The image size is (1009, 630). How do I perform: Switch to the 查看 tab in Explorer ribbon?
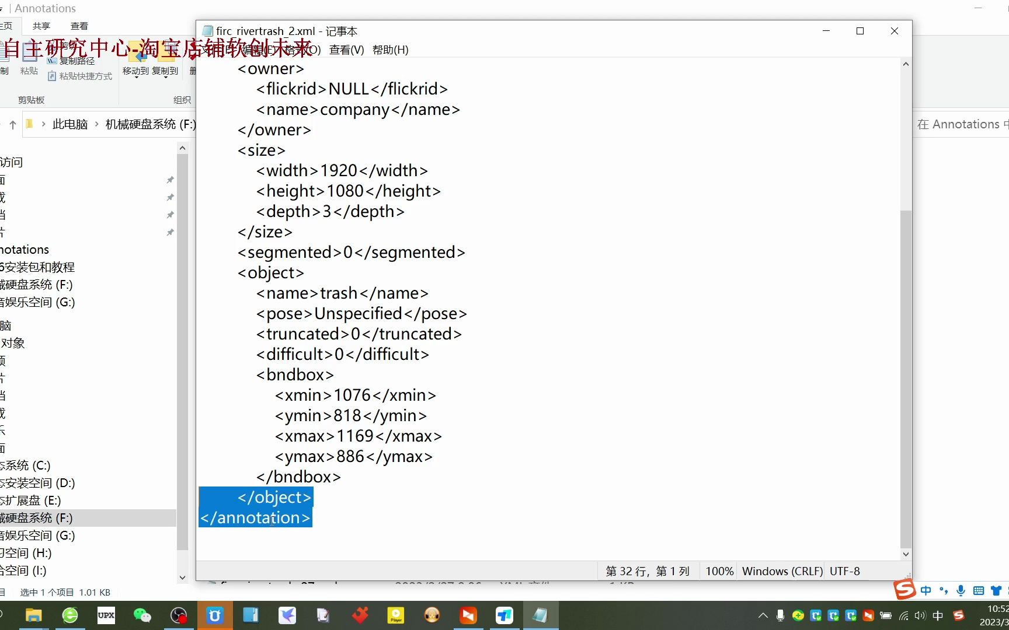tap(79, 26)
